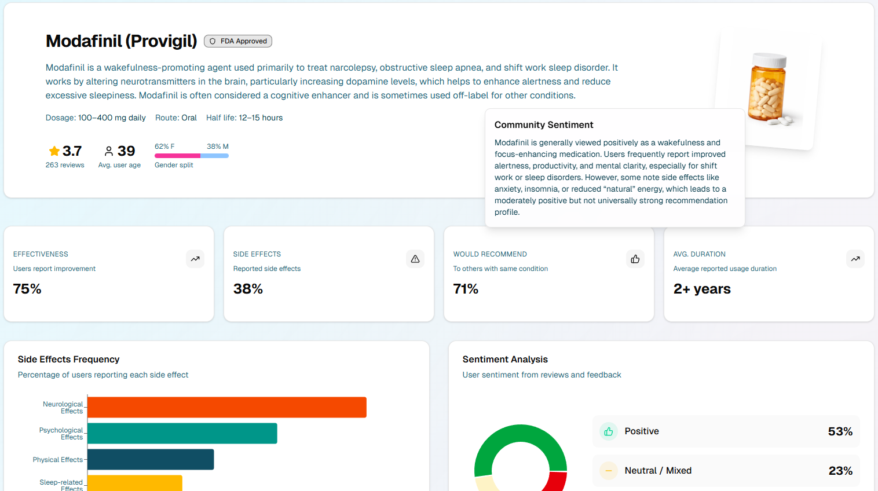Expand the Neurological Effects bar

[228, 407]
